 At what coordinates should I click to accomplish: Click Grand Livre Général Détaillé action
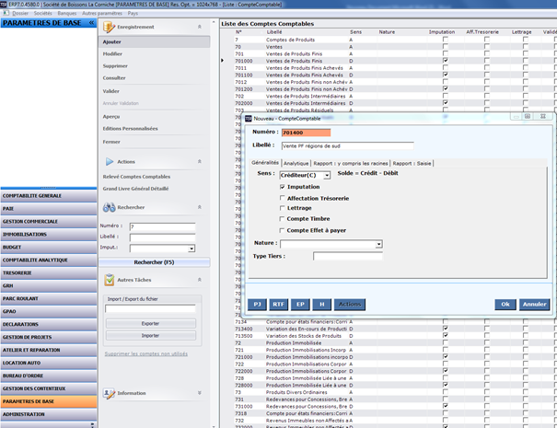coord(135,189)
